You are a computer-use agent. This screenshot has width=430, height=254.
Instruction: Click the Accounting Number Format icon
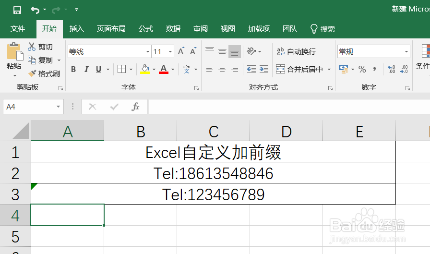(x=343, y=69)
